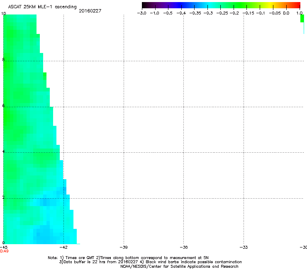Click the -0.3 colorbar label
The width and height of the screenshot is (307, 269).
[208, 13]
